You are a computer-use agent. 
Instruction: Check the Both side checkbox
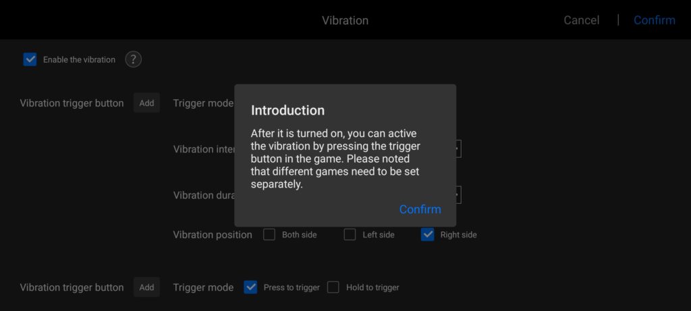click(x=269, y=235)
